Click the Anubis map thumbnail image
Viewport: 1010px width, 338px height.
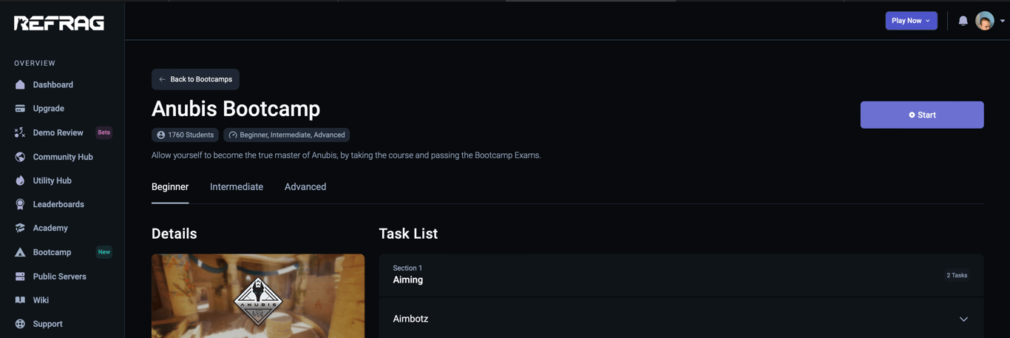tap(258, 296)
